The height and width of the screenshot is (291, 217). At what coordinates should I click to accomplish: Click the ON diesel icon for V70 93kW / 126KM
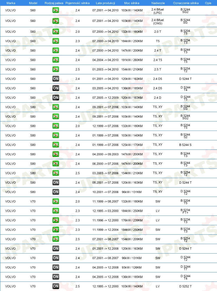click(x=56, y=267)
